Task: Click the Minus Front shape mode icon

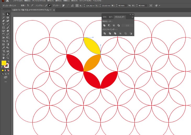Action: tap(109, 25)
